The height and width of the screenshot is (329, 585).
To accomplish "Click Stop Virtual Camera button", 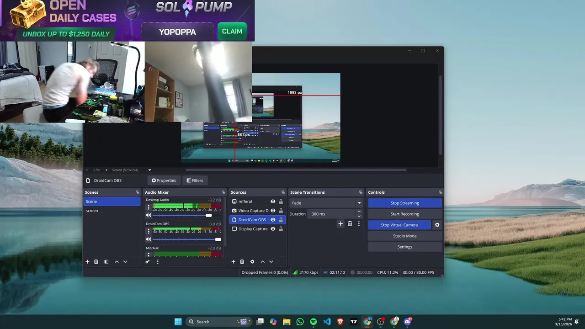I will (x=399, y=225).
